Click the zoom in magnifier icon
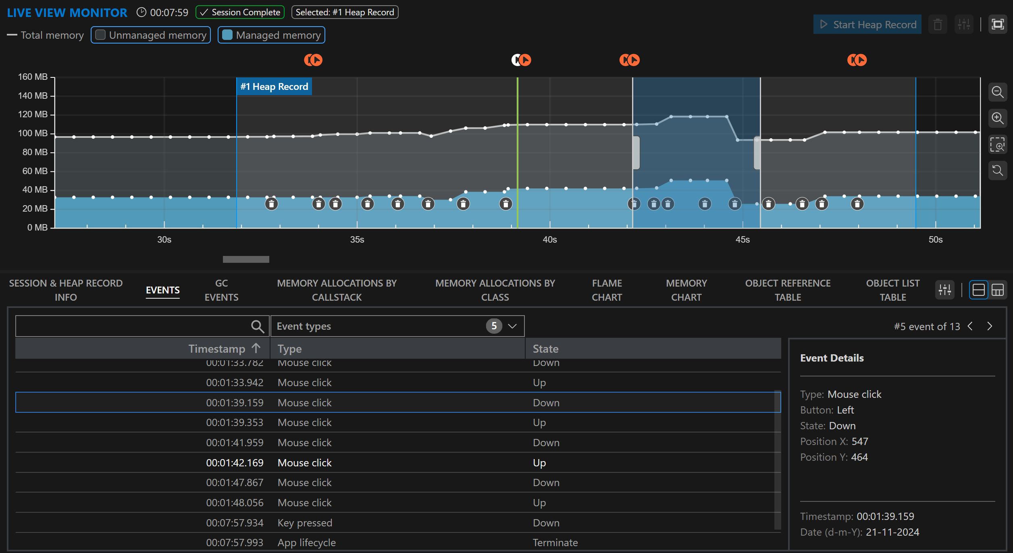 pyautogui.click(x=998, y=118)
